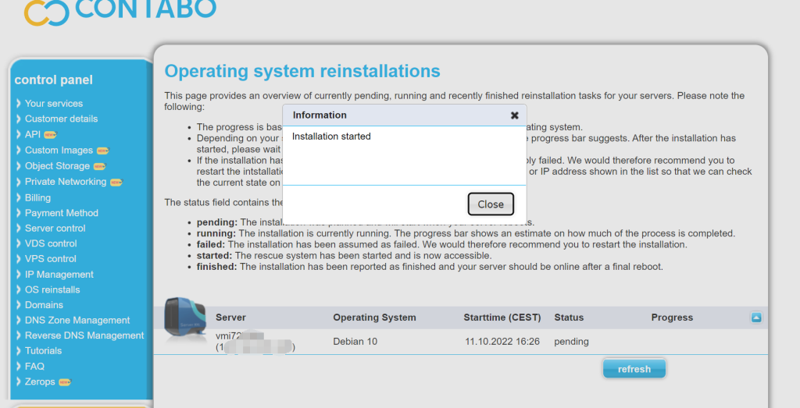Open Reverse DNS Management
Image resolution: width=800 pixels, height=408 pixels.
[x=84, y=335]
